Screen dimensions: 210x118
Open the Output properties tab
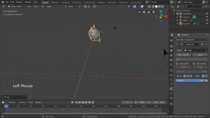click(171, 51)
